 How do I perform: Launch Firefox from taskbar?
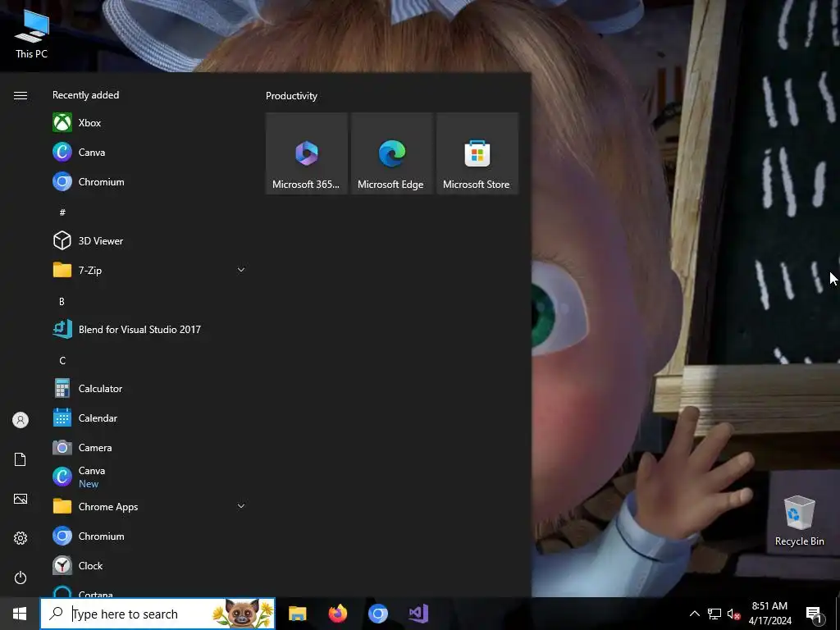(x=337, y=614)
